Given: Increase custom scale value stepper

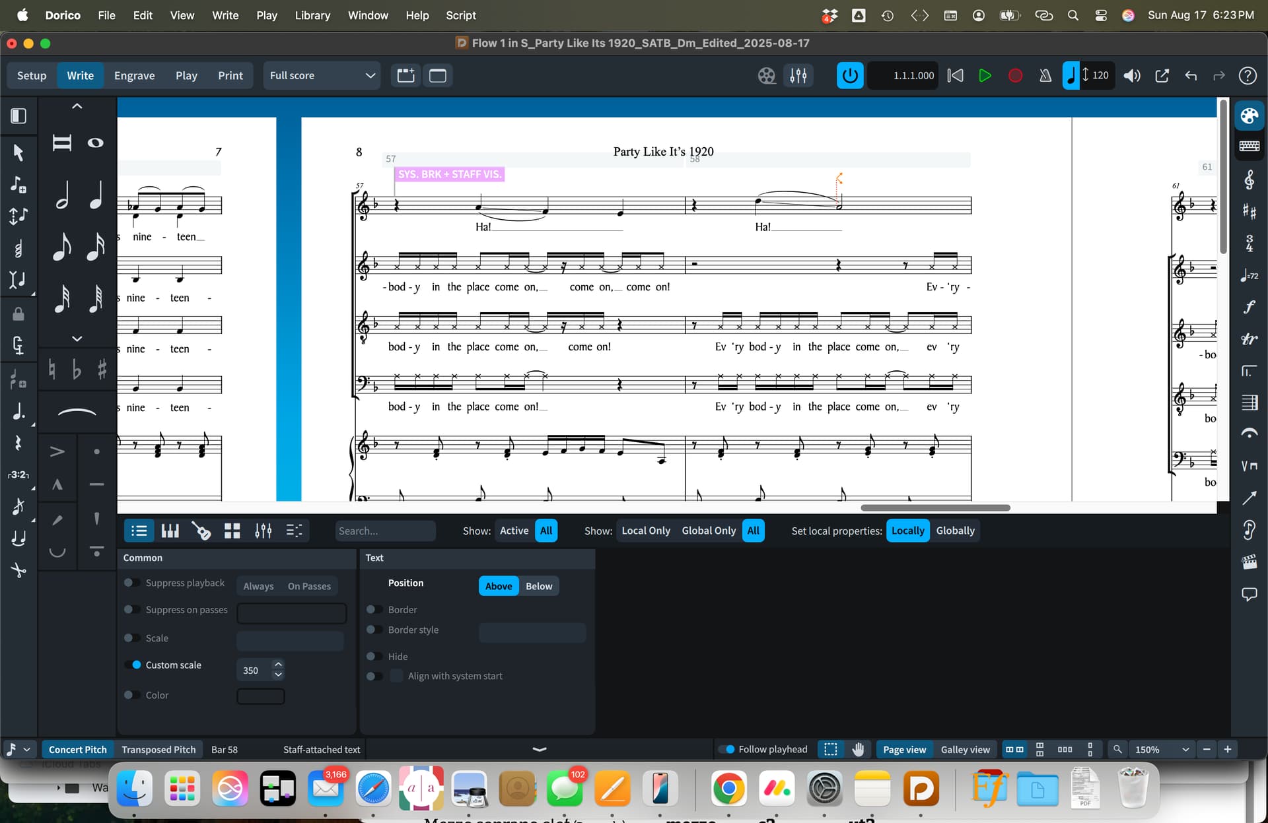Looking at the screenshot, I should (x=278, y=665).
